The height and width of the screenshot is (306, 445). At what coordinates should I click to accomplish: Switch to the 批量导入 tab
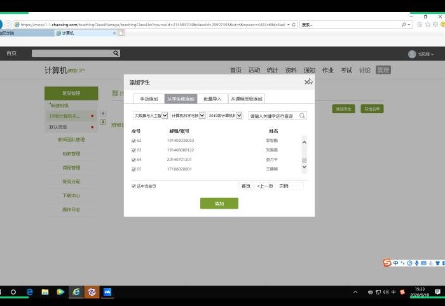[x=212, y=99]
